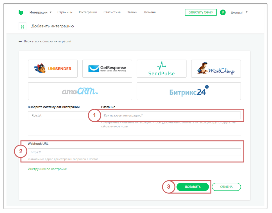Viewport: 272px width, 213px height.
Task: Open the Дмитрий user account menu
Action: click(239, 12)
